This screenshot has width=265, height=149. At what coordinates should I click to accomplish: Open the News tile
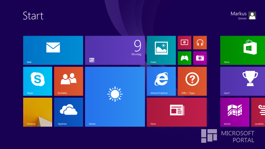177,112
